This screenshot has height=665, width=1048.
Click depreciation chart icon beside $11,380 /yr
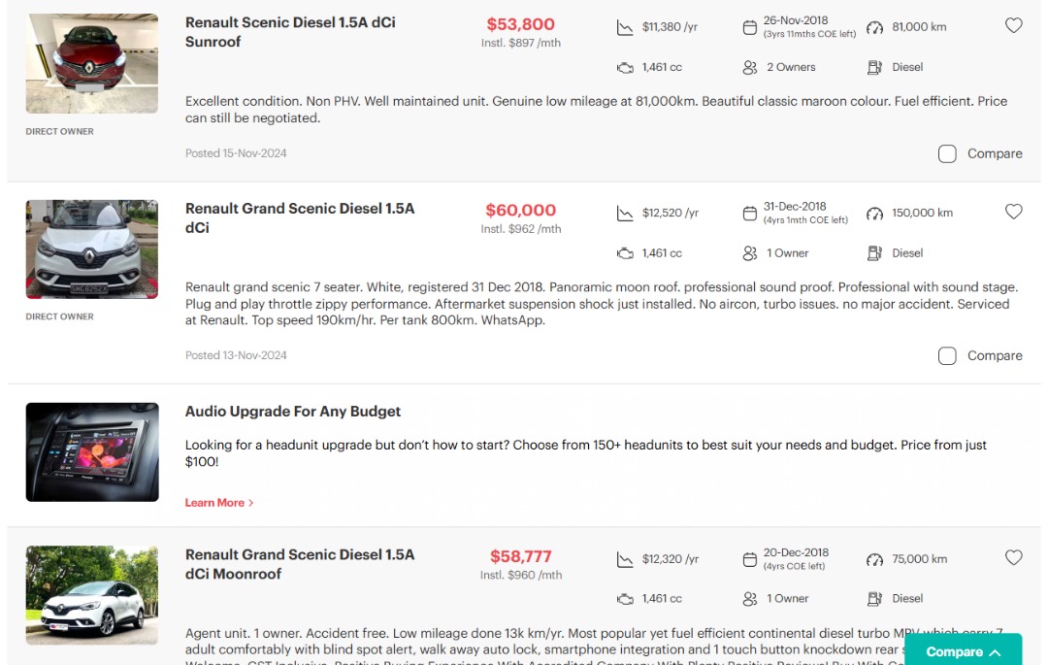tap(625, 27)
